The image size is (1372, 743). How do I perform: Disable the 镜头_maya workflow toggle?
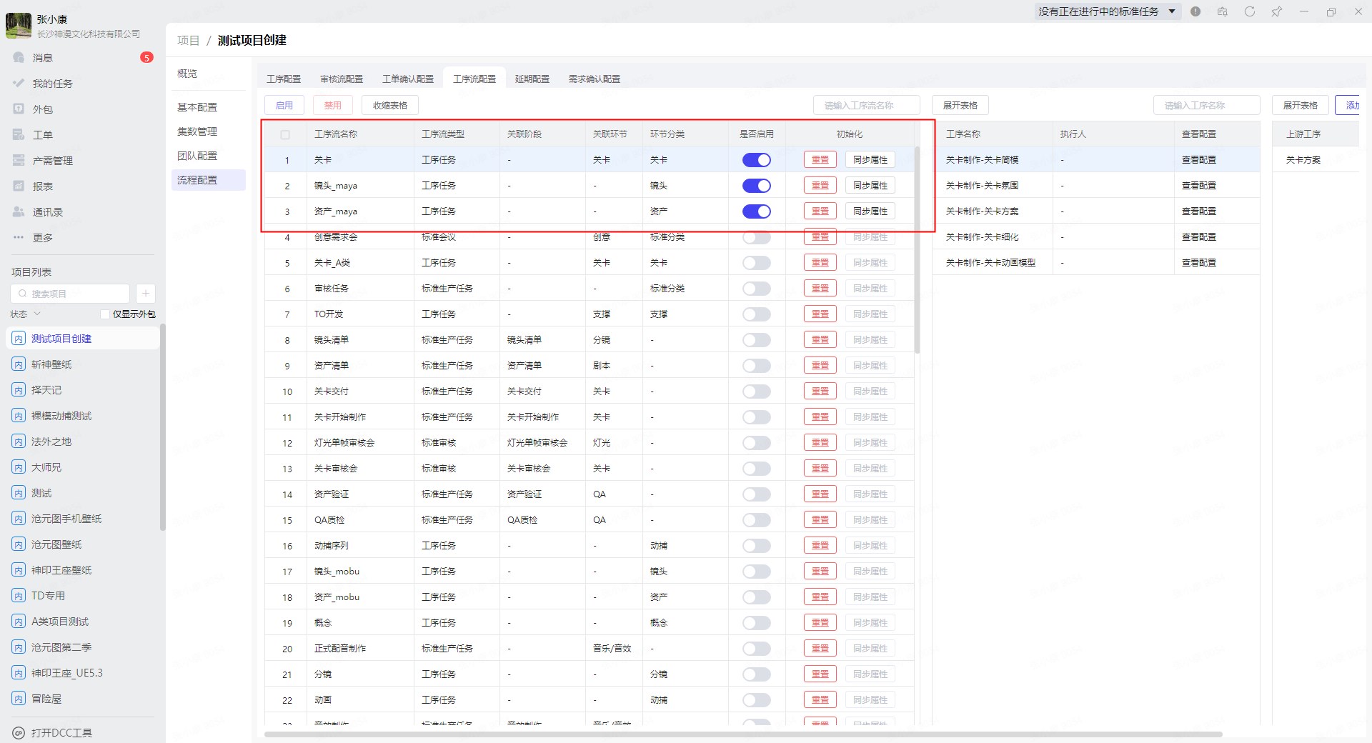coord(756,186)
